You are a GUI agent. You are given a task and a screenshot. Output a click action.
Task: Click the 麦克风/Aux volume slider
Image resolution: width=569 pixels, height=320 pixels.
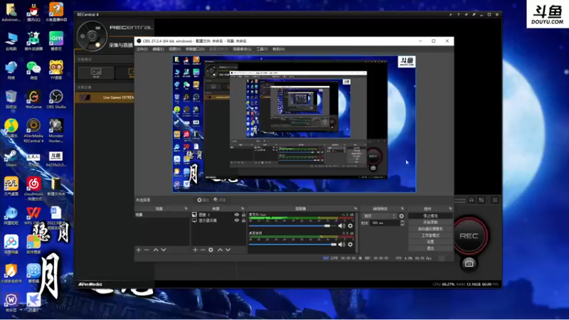click(292, 225)
